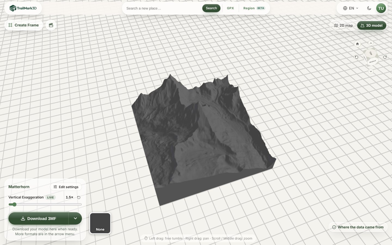This screenshot has height=245, width=392.
Task: Switch to 3D model view
Action: tap(372, 25)
